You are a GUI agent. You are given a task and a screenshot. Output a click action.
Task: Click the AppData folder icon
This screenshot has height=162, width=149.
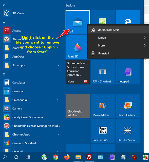[7, 57]
